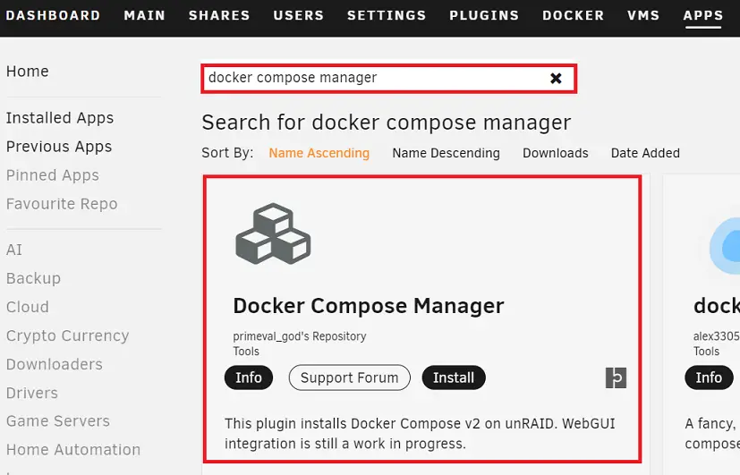Select the Crypto Currency category
This screenshot has width=740, height=475.
click(67, 335)
